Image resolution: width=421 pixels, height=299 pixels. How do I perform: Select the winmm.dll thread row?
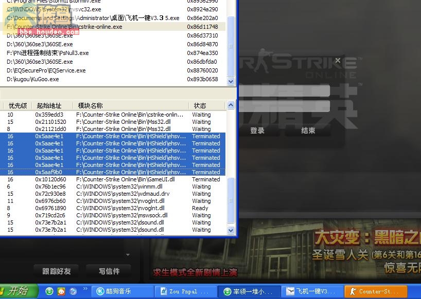tap(113, 186)
